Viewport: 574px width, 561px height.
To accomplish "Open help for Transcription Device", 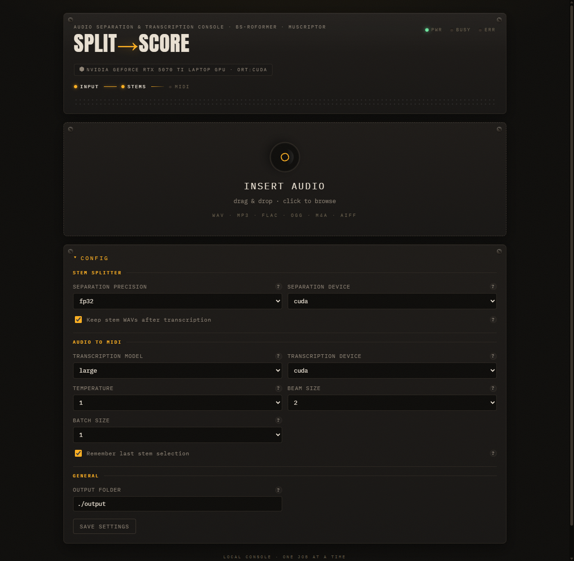I will coord(493,356).
